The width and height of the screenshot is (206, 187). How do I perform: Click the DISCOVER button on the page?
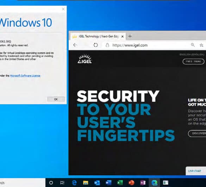point(197,133)
